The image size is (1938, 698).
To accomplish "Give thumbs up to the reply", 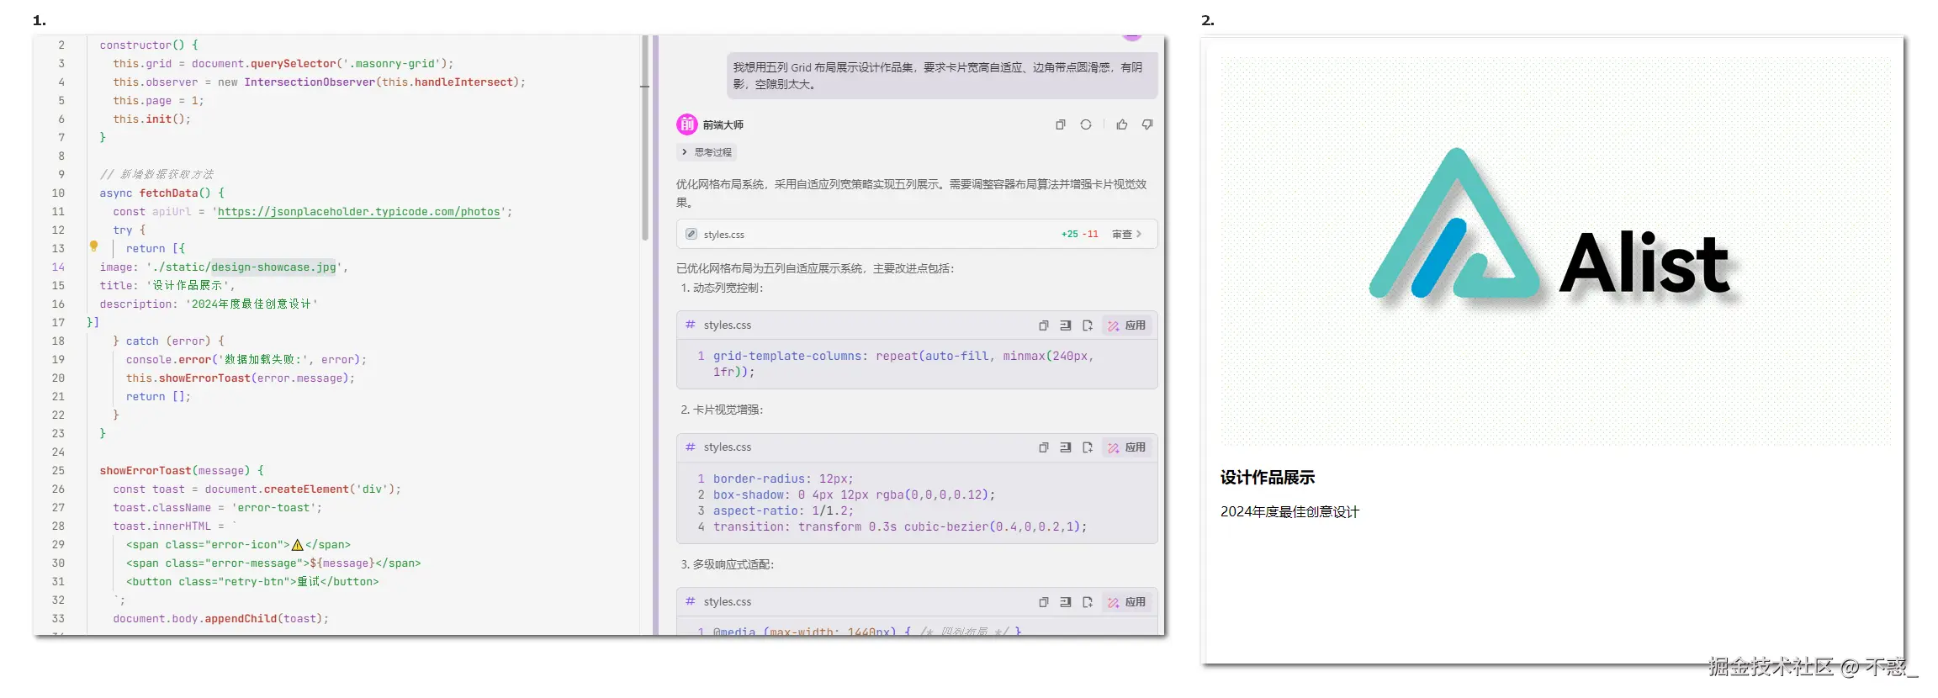I will click(x=1122, y=124).
